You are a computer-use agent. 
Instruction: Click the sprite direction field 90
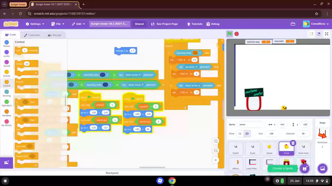pyautogui.click(x=303, y=134)
